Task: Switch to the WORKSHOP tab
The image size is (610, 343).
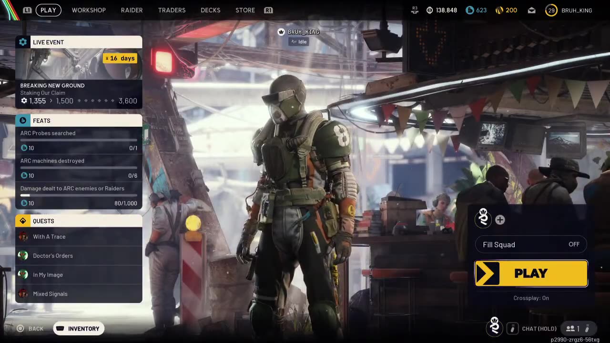Action: (89, 10)
